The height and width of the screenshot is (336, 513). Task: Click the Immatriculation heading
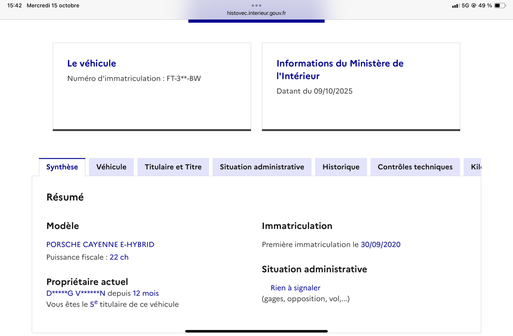pyautogui.click(x=297, y=226)
